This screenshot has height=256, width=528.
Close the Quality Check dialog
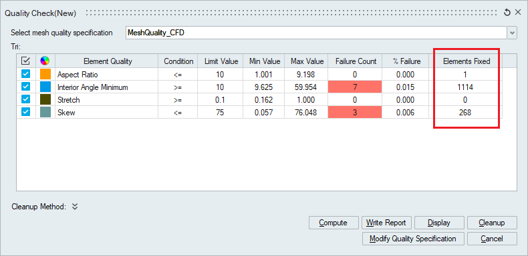518,13
